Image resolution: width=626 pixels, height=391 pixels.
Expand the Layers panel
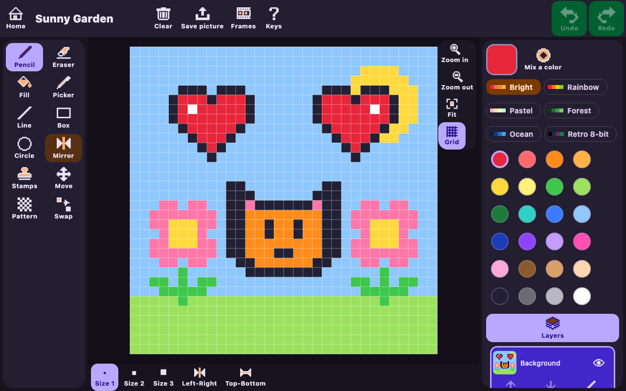[553, 328]
